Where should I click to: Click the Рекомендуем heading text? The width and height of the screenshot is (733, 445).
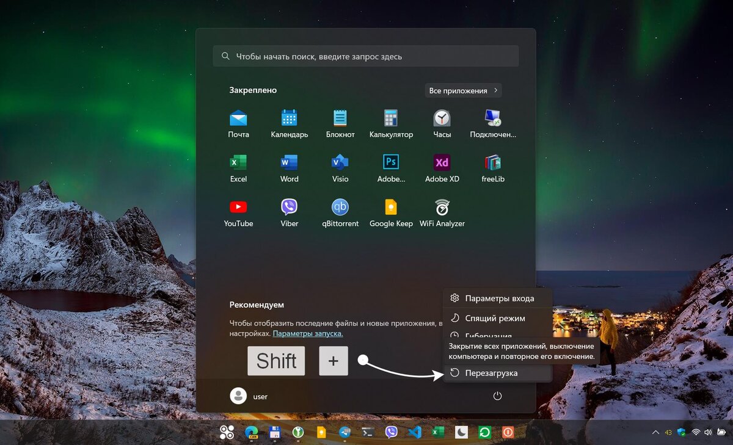(257, 305)
